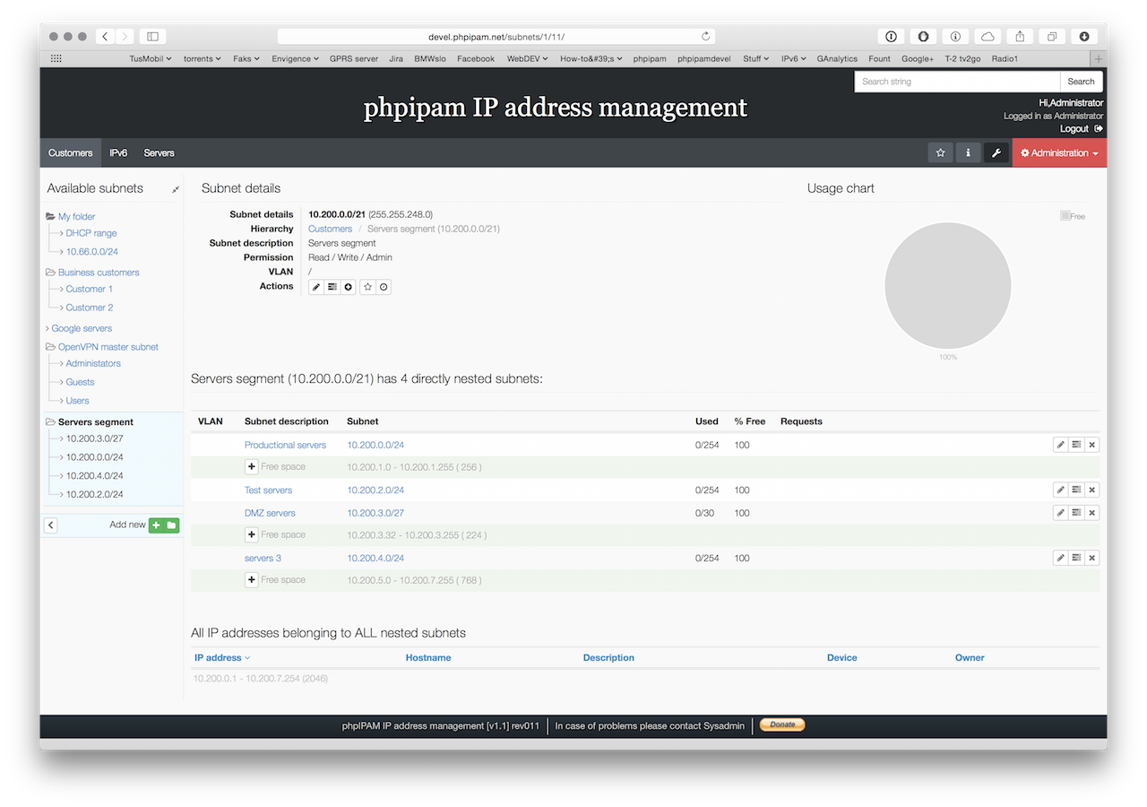Click the green plus Add new subnet button
This screenshot has width=1147, height=807.
click(x=156, y=525)
